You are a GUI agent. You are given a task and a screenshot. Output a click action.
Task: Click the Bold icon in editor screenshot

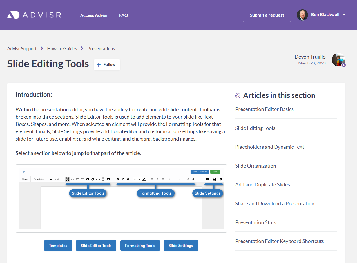click(x=118, y=179)
